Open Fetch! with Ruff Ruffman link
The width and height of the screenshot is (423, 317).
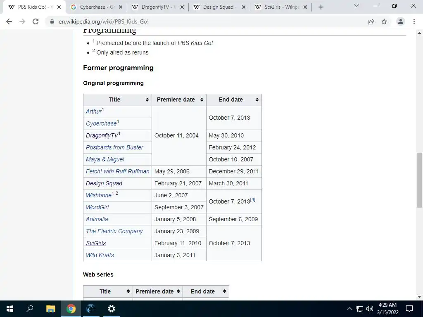(x=117, y=171)
